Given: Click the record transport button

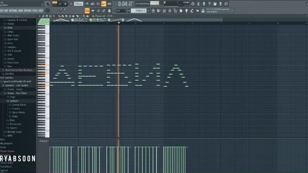Looking at the screenshot, I should (71, 4).
